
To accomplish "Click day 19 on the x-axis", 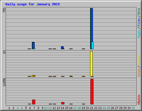I will coord(83,108).
